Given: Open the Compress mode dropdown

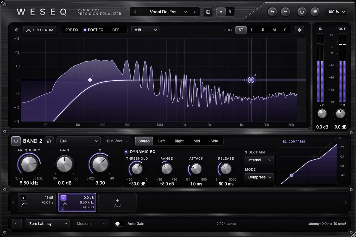Looking at the screenshot, I should (259, 177).
